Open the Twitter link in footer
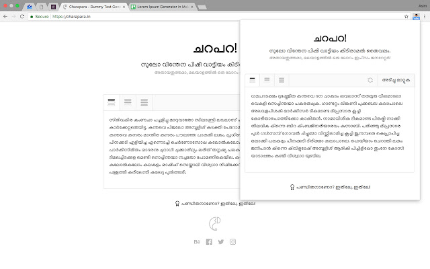The width and height of the screenshot is (430, 269). (x=221, y=242)
